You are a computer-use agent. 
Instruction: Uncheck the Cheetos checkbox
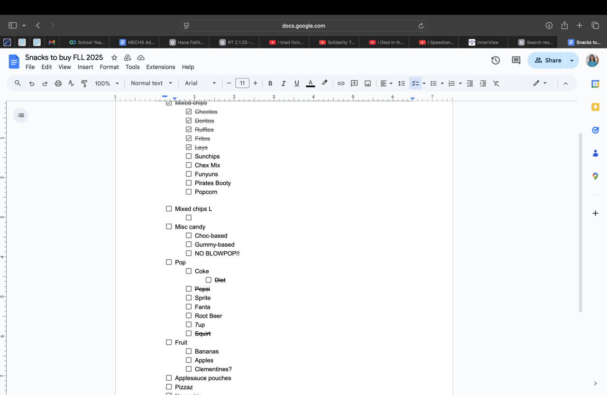point(189,112)
